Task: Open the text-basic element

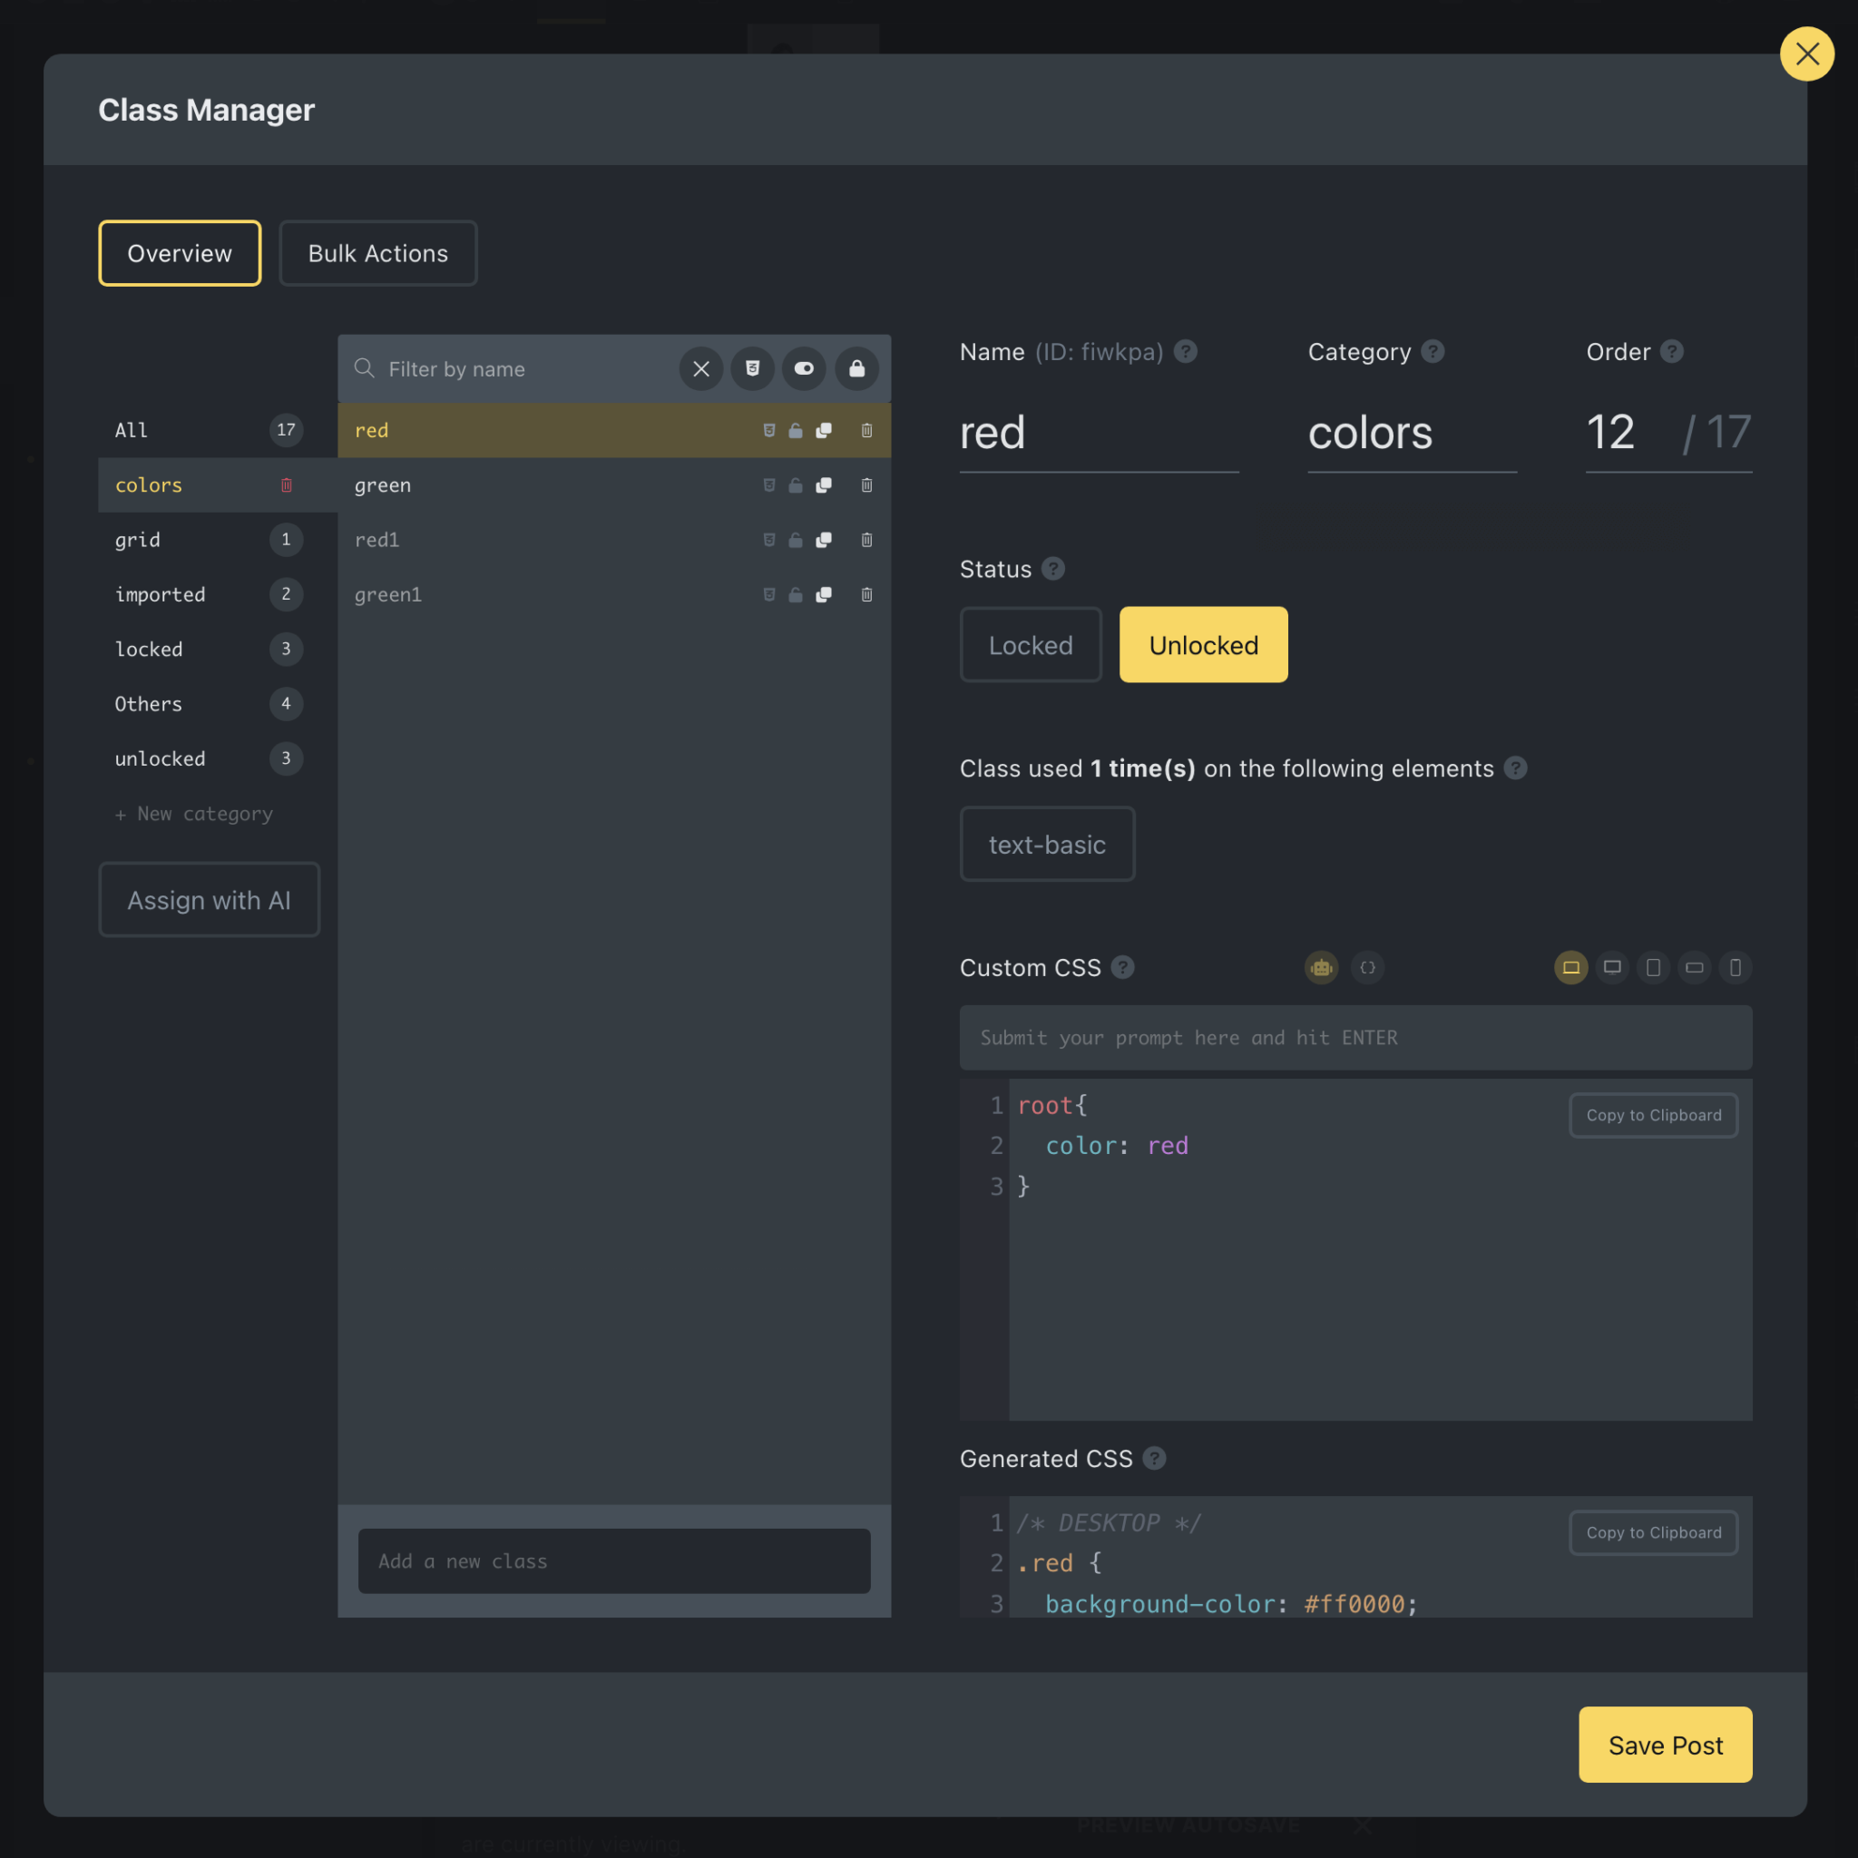Action: click(1047, 845)
